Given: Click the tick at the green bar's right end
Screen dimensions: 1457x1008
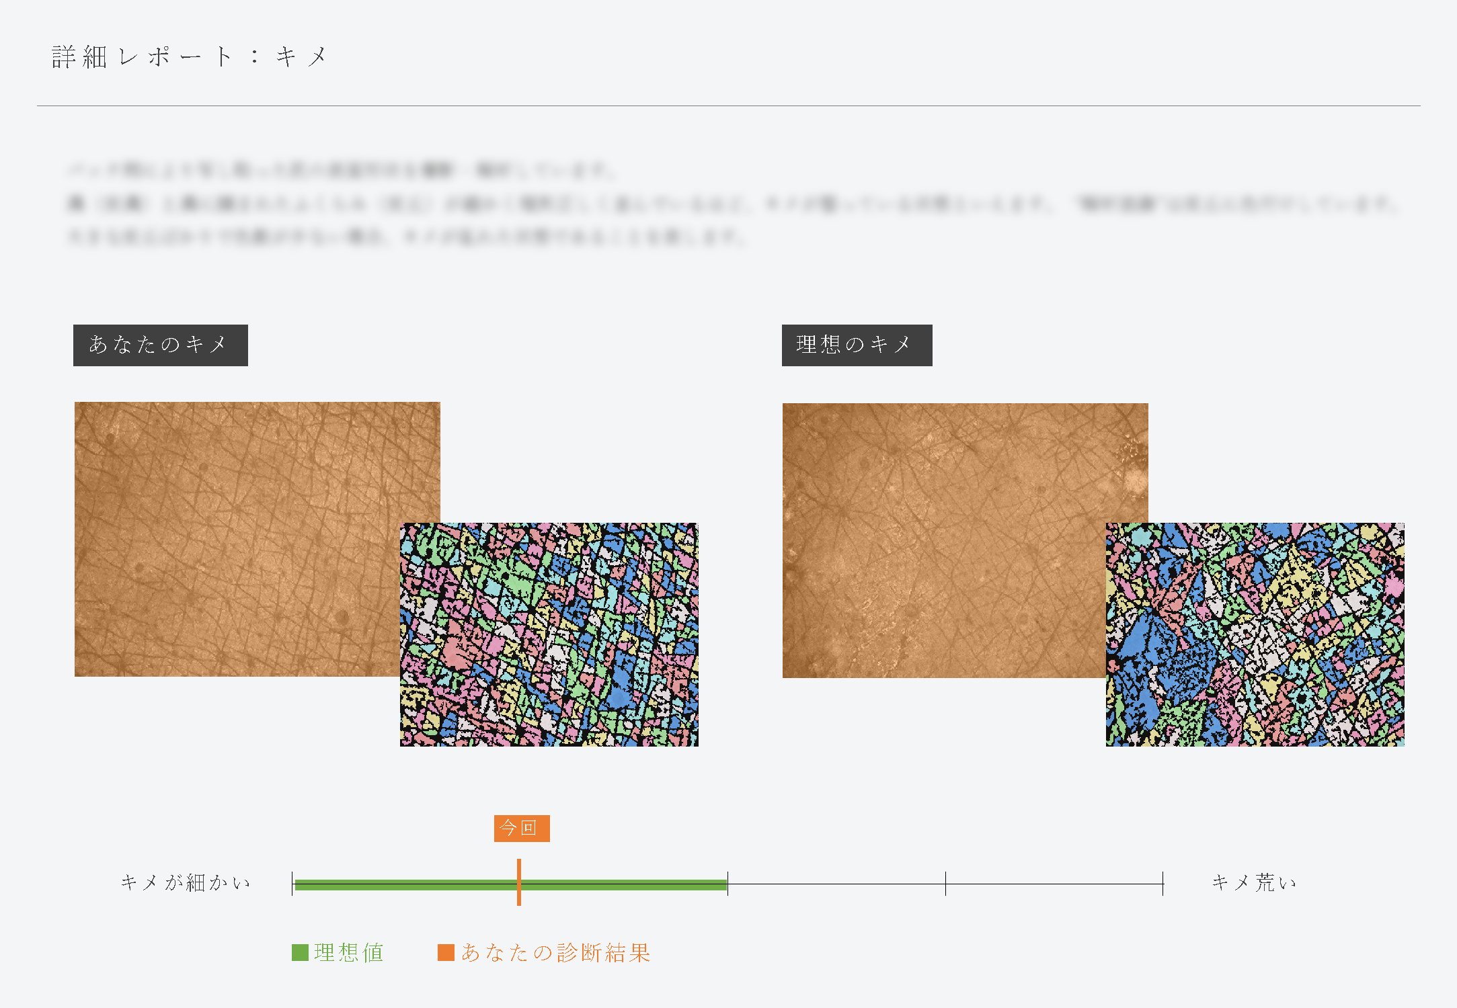Looking at the screenshot, I should point(727,882).
